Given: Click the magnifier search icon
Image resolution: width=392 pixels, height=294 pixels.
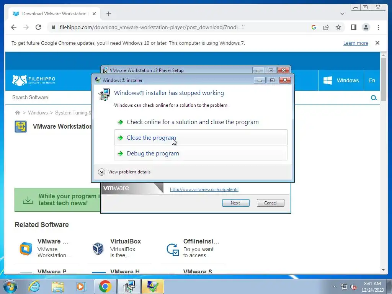Looking at the screenshot, I should pyautogui.click(x=374, y=98).
